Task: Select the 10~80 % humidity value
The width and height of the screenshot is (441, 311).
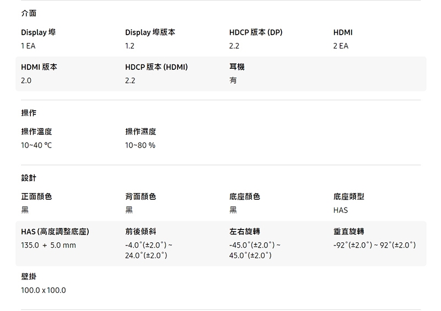Action: (140, 145)
